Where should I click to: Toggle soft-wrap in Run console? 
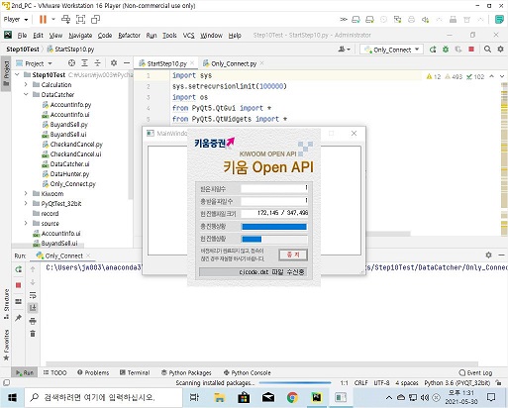33,295
